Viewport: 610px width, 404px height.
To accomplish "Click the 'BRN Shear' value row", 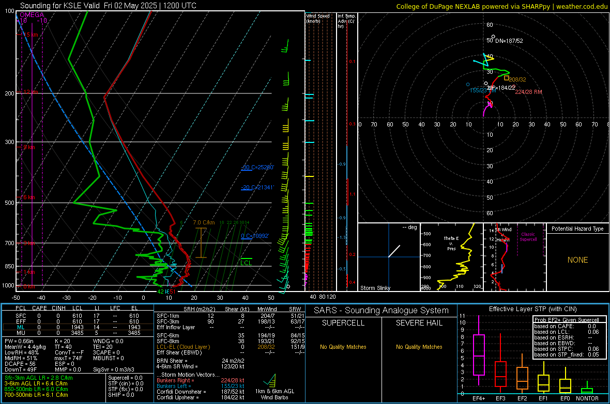I will point(201,361).
